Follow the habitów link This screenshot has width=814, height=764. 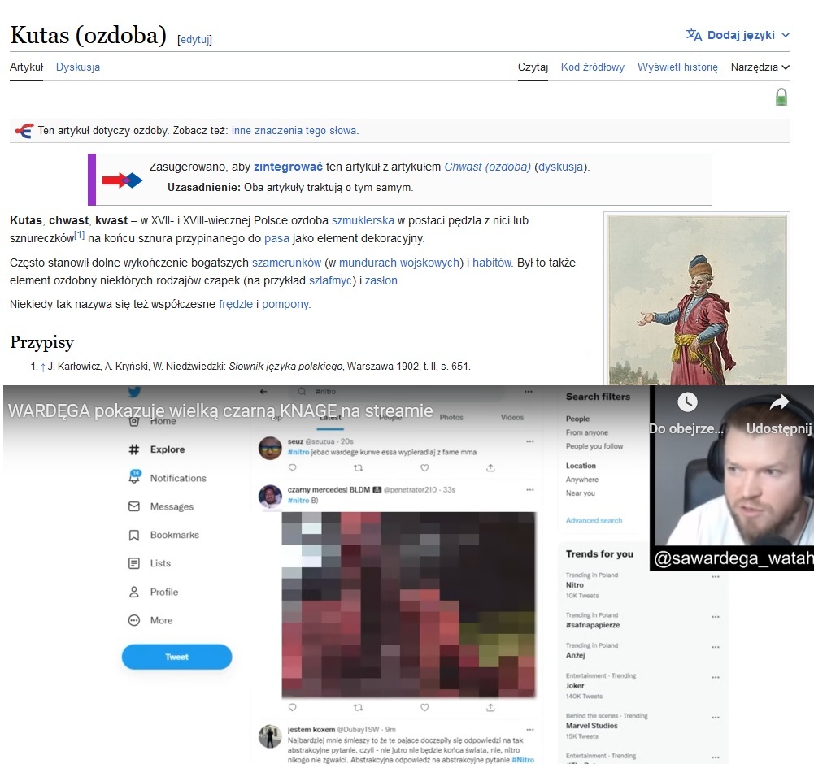tap(492, 263)
